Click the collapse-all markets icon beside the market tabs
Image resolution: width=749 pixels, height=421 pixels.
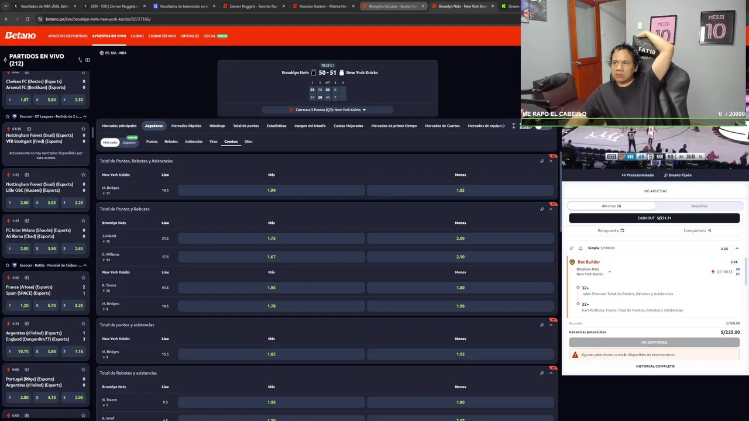[514, 126]
